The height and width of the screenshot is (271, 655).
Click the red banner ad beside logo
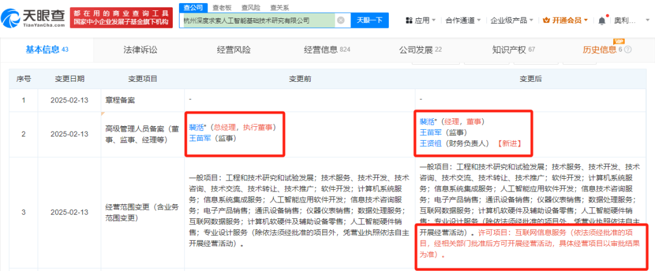tap(121, 18)
